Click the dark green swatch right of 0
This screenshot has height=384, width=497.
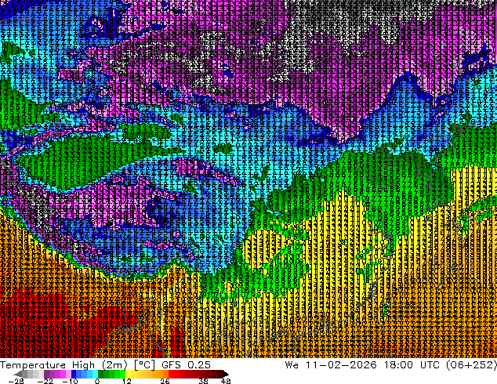click(101, 374)
